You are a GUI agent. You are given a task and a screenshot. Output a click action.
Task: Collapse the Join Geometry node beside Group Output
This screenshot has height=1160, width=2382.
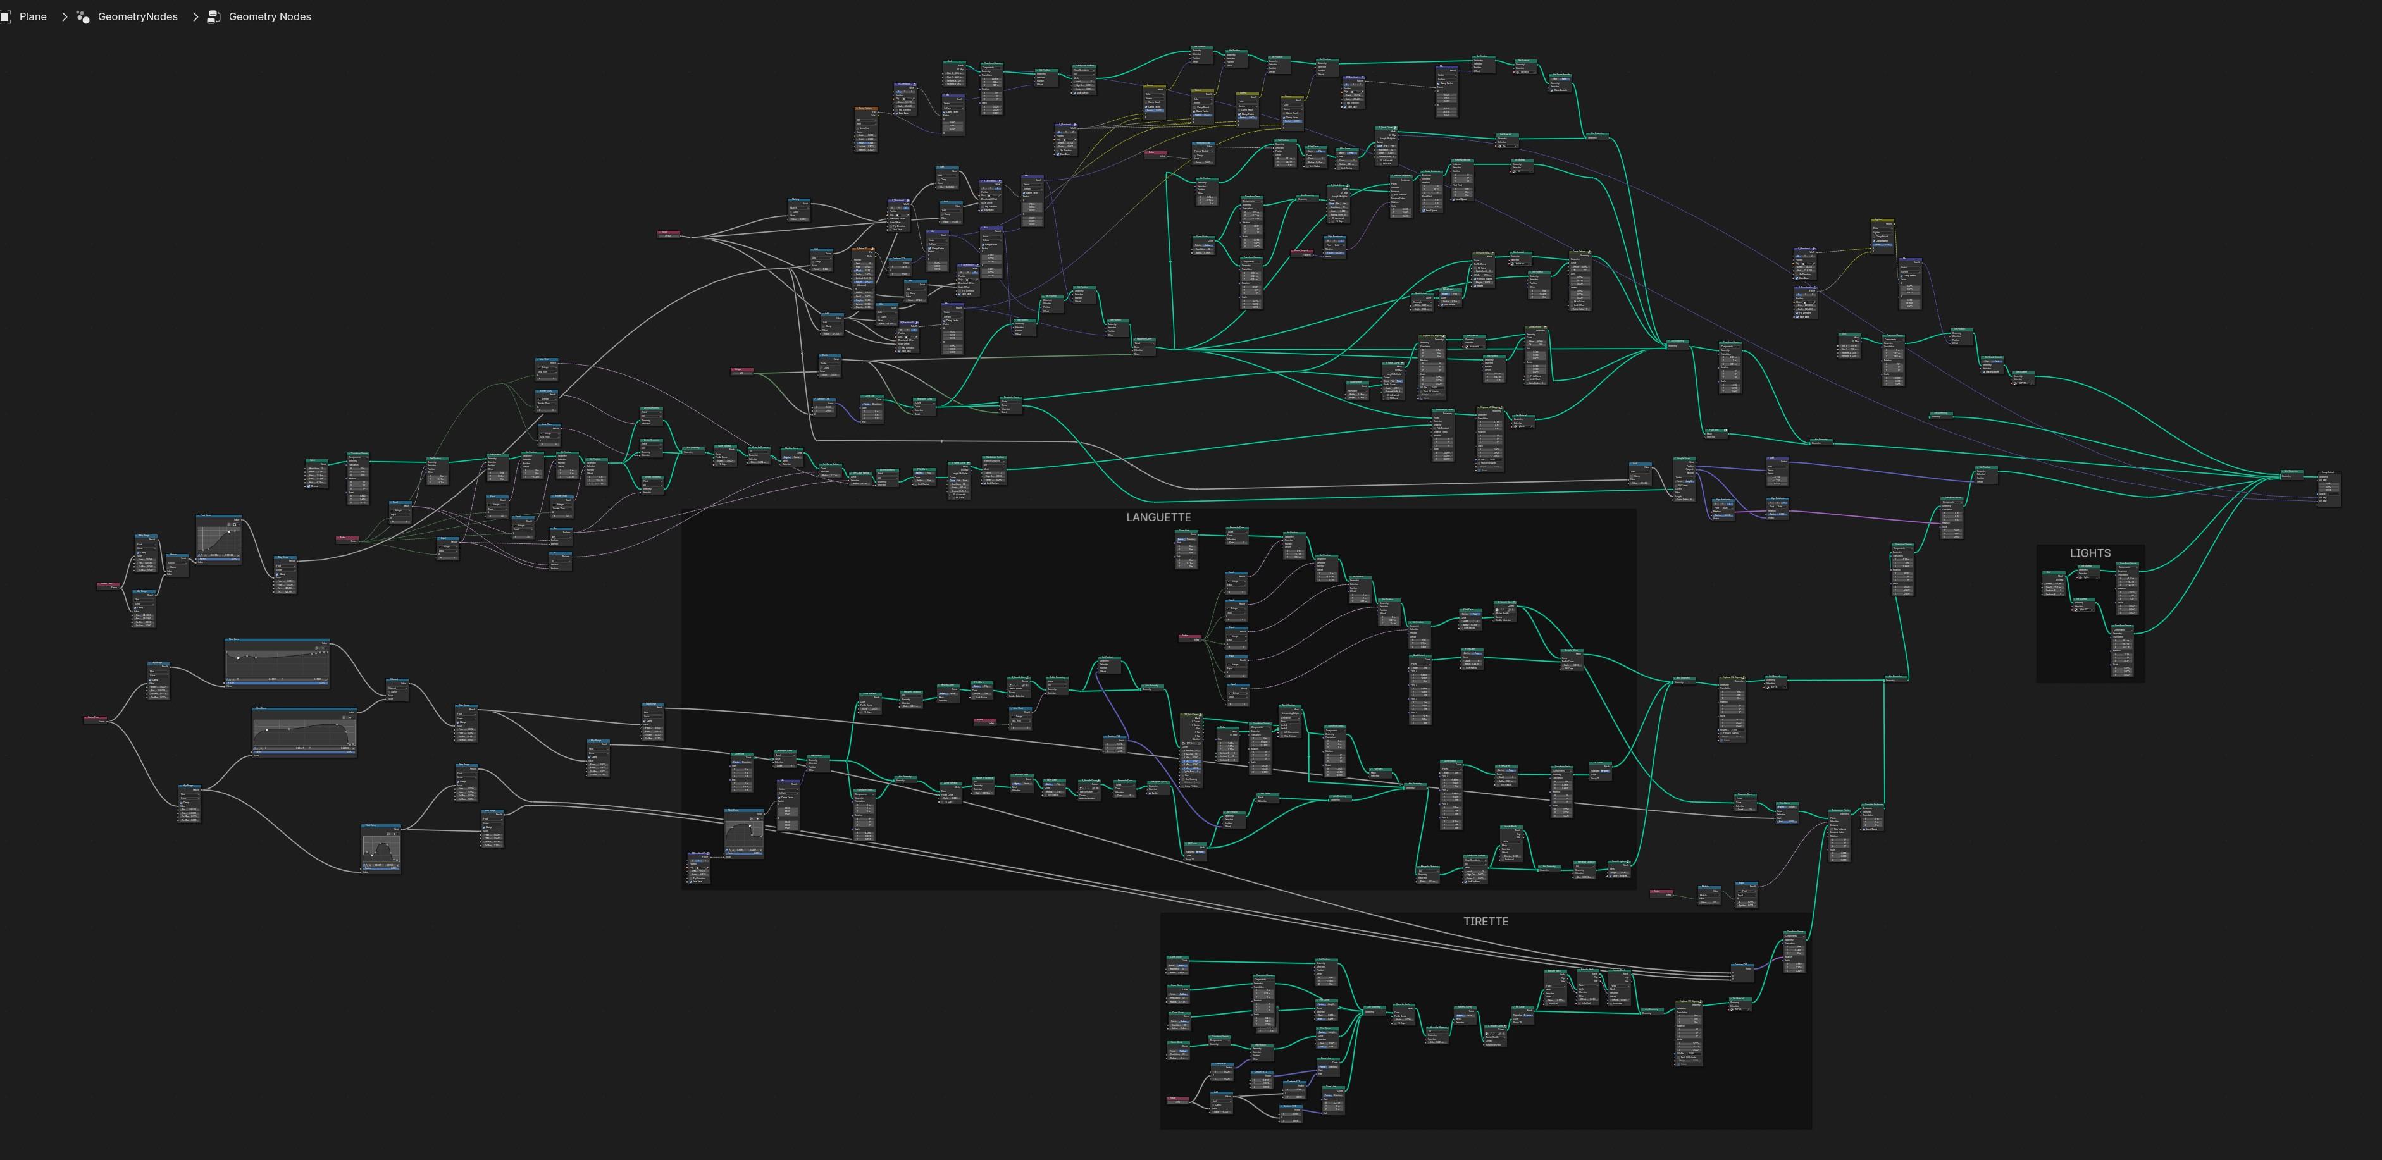click(x=2282, y=471)
